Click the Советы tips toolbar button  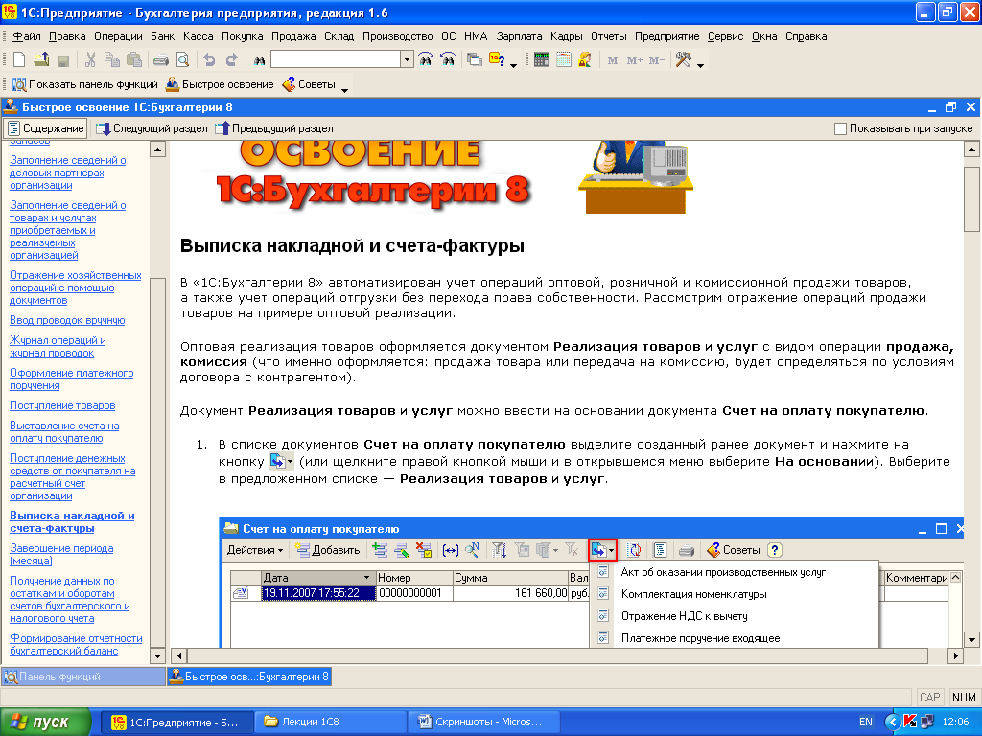[309, 84]
